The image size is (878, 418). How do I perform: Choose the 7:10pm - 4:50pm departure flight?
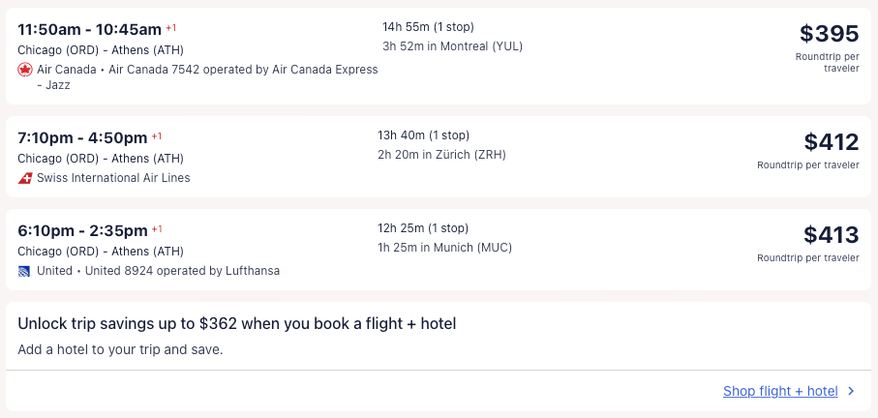[x=82, y=137]
